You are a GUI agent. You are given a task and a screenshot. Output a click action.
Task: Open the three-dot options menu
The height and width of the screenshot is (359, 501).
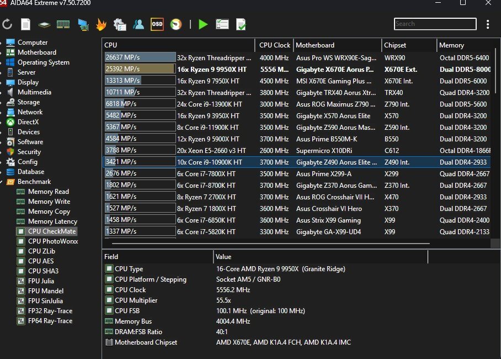tap(488, 24)
